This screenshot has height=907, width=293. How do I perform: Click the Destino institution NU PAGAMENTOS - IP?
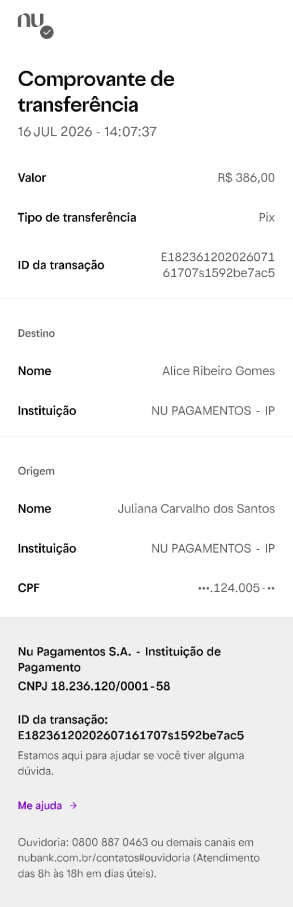[x=213, y=410]
